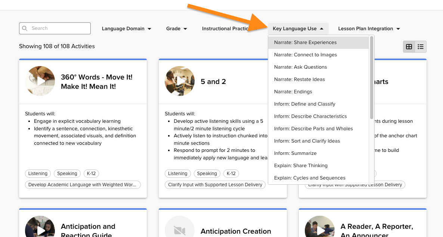The width and height of the screenshot is (443, 237).
Task: Switch to list view layout
Action: [420, 47]
